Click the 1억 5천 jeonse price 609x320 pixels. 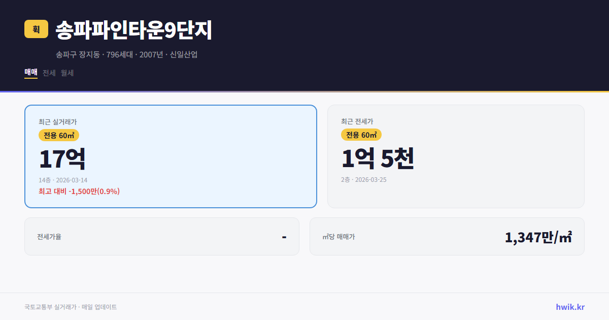pyautogui.click(x=378, y=158)
